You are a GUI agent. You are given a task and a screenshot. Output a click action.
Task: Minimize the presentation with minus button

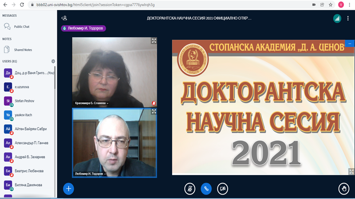click(x=350, y=43)
